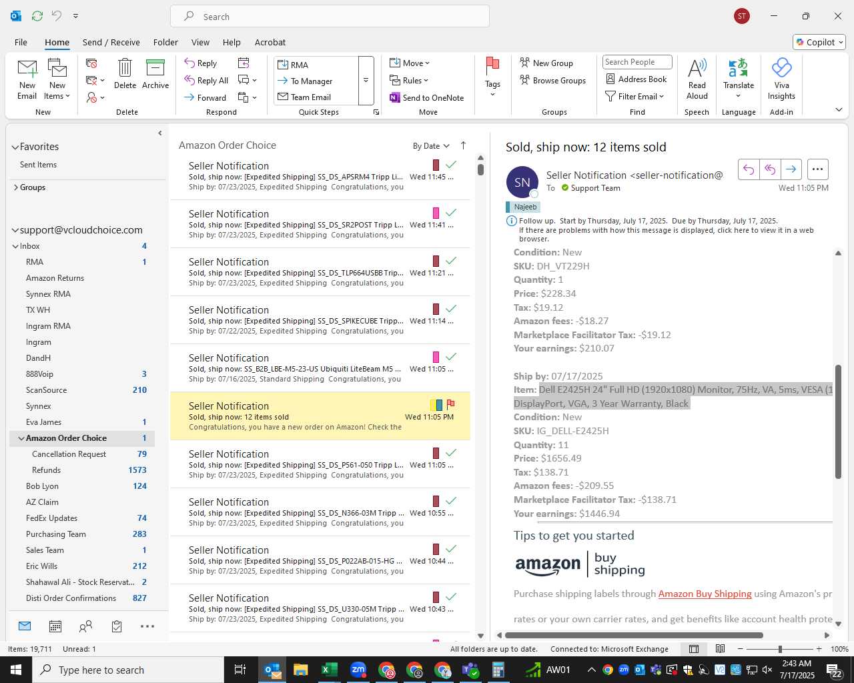The image size is (854, 683).
Task: Switch to Normal view in status bar
Action: pos(694,649)
